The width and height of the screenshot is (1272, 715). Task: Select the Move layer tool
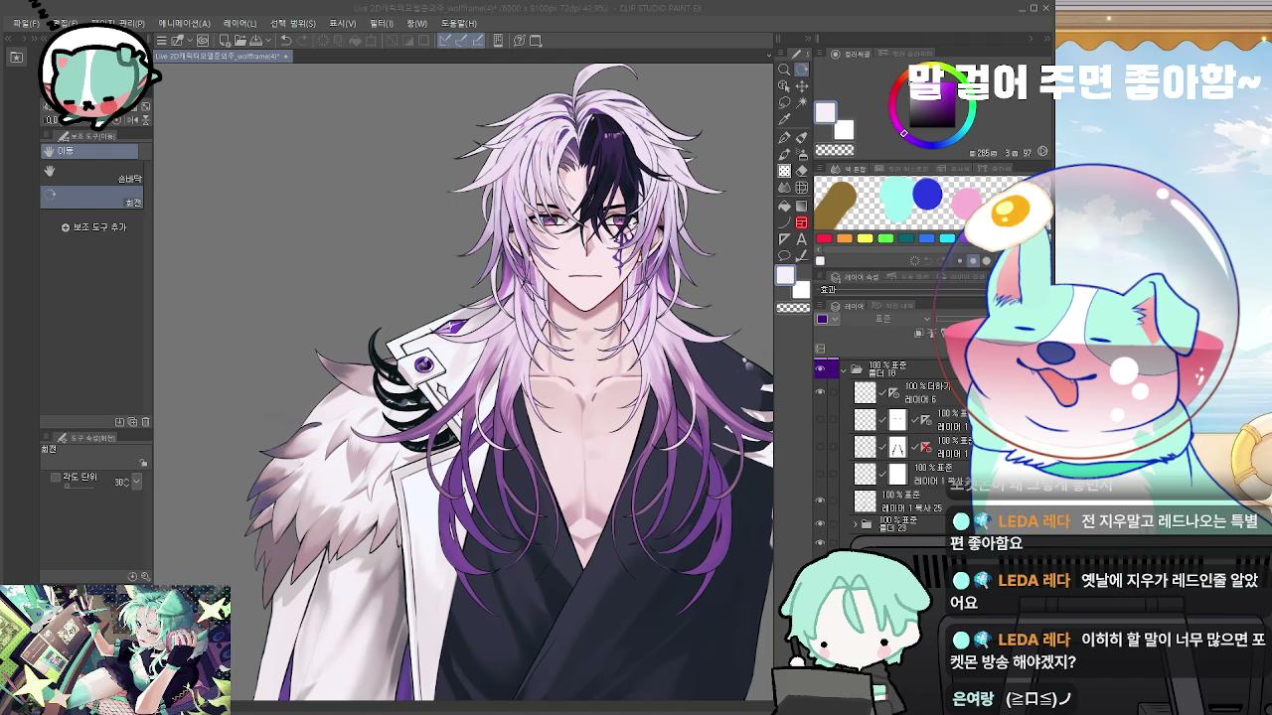pos(802,86)
